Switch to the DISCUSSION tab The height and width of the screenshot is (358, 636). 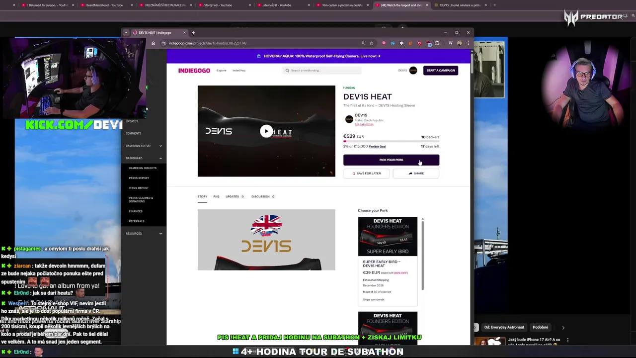click(263, 196)
